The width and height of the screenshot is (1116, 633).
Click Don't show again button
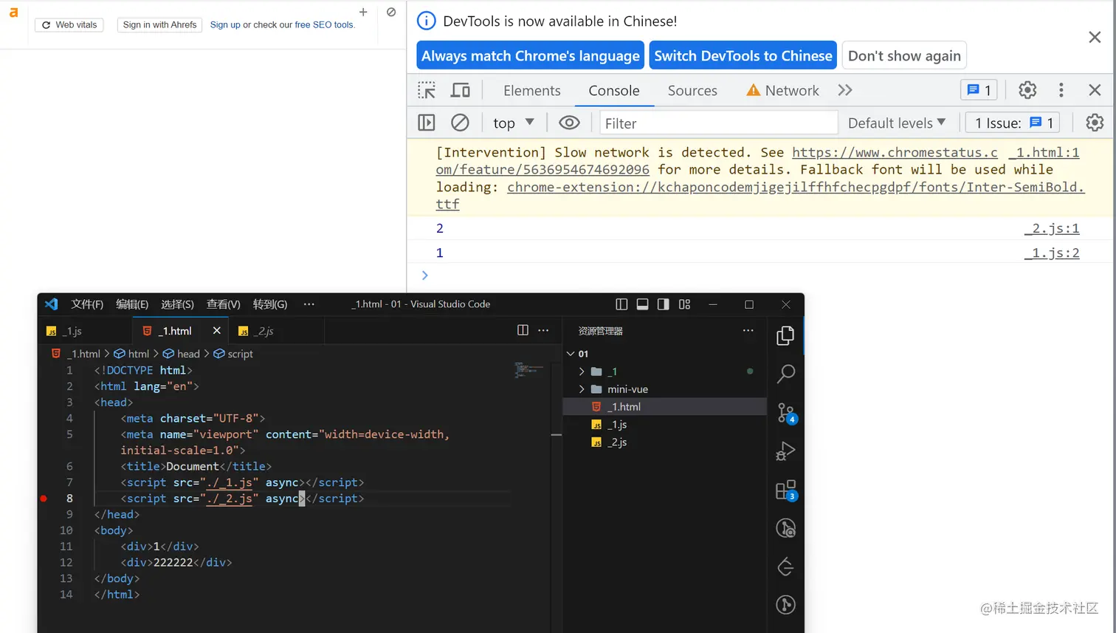[904, 55]
